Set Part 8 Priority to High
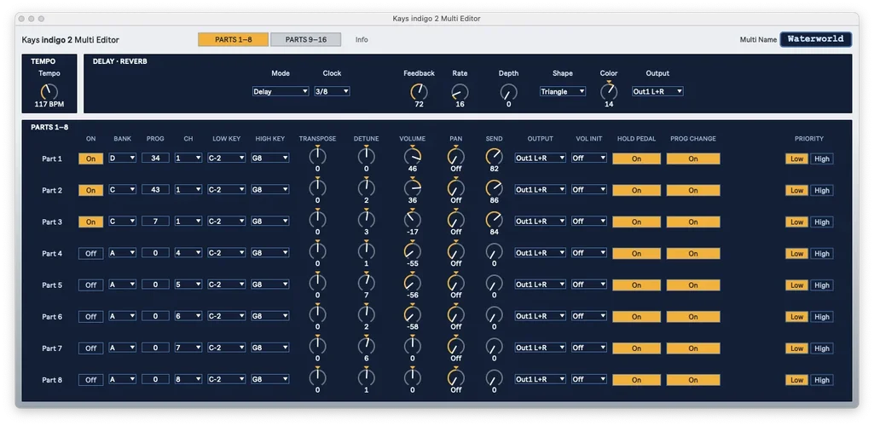This screenshot has height=426, width=874. point(822,380)
